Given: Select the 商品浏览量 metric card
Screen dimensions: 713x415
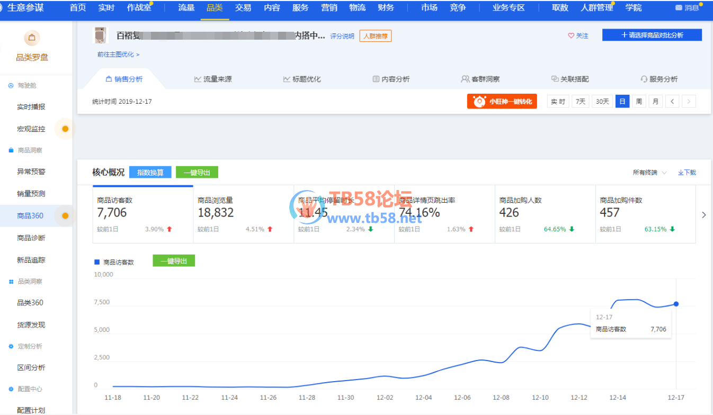Looking at the screenshot, I should 243,213.
